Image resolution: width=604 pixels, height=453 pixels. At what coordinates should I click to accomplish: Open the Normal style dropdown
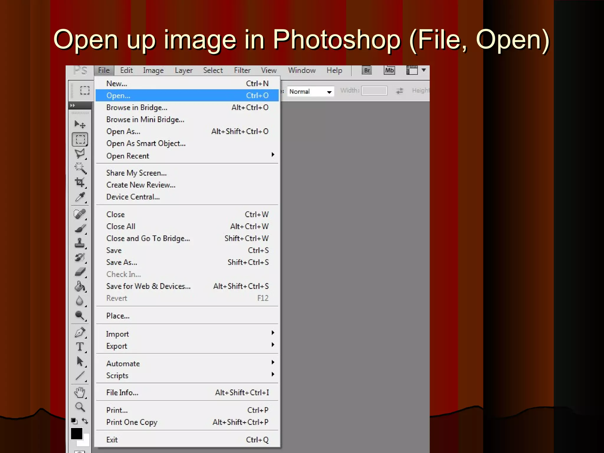pyautogui.click(x=311, y=91)
